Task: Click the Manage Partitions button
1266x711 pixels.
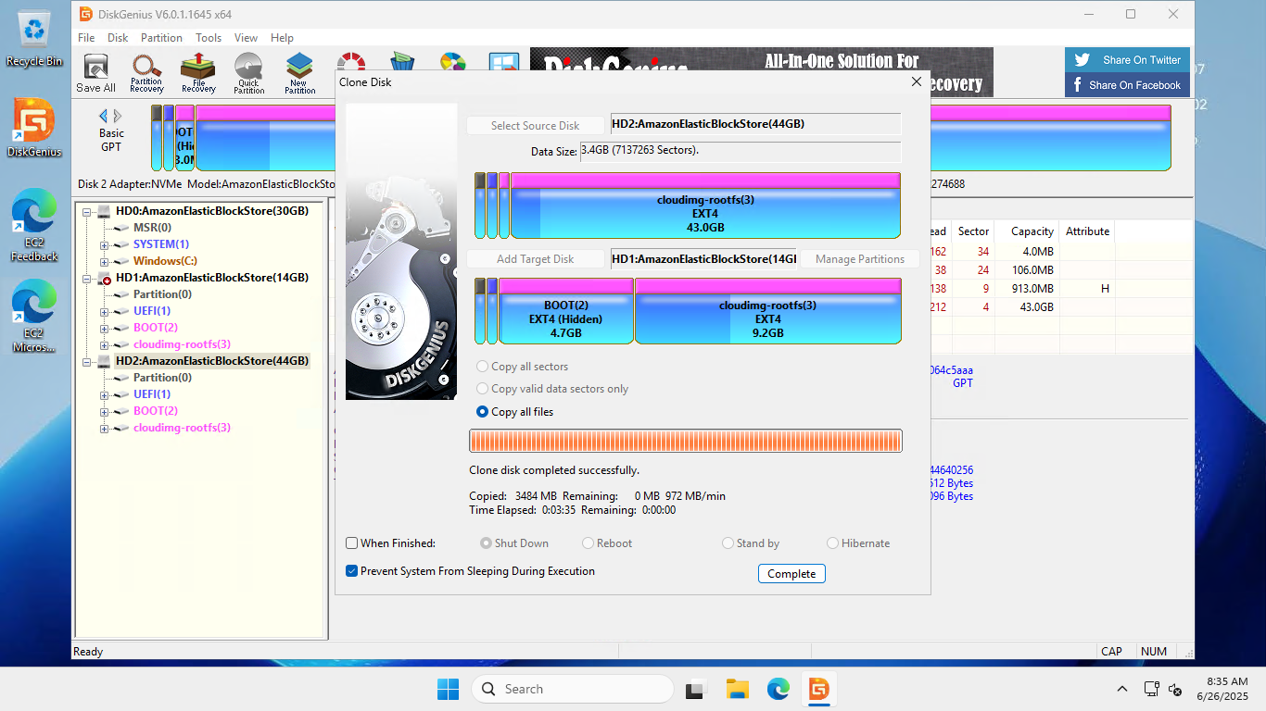Action: [860, 259]
